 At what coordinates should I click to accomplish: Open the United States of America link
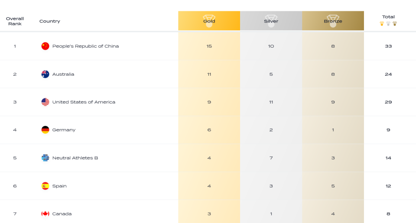coord(84,102)
